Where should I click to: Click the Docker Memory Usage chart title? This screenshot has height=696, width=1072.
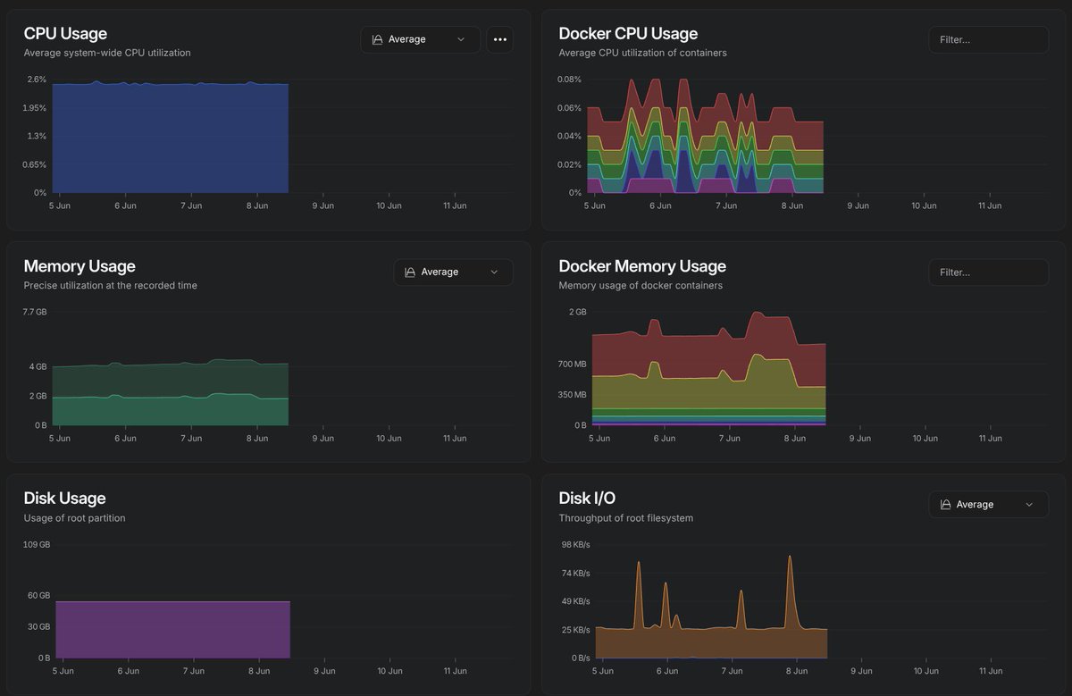[x=642, y=266]
